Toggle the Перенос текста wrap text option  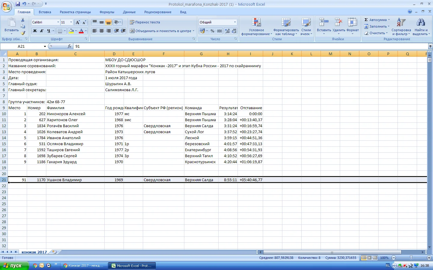145,22
